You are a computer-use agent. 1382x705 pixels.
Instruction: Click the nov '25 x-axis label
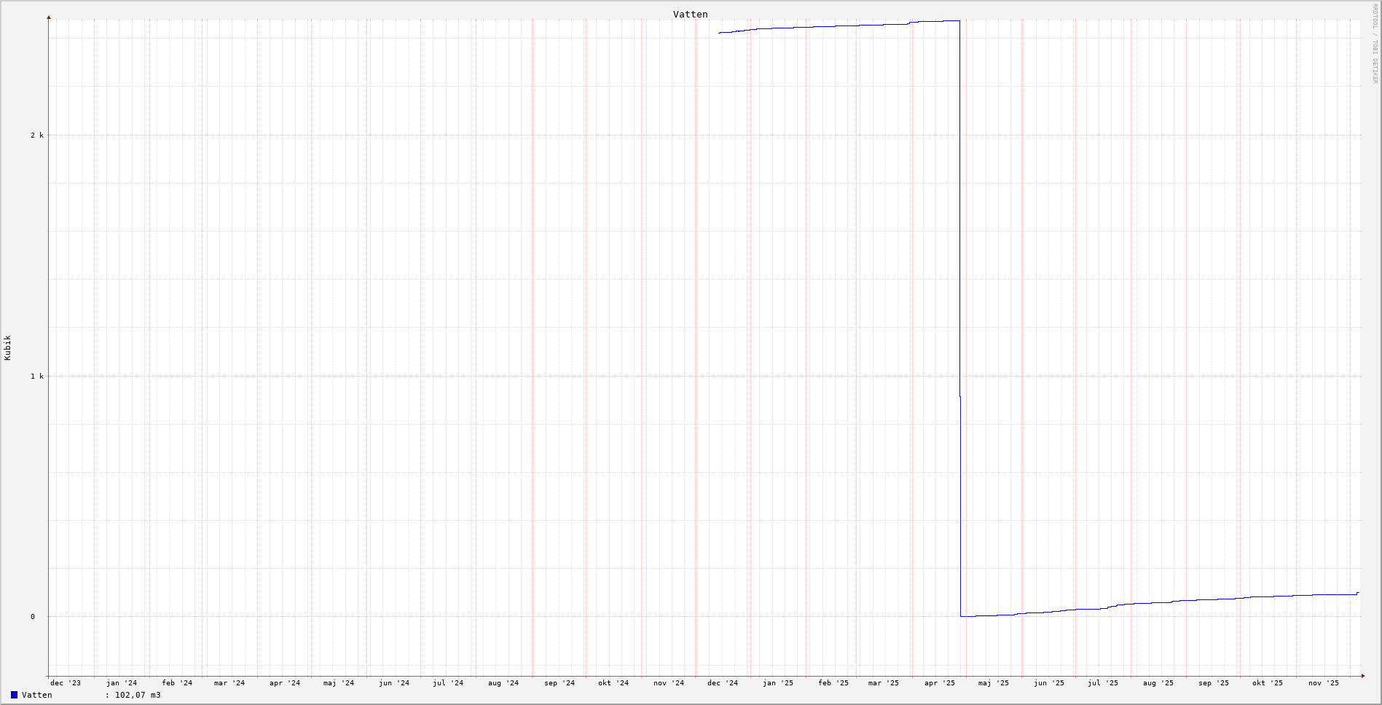[1324, 683]
